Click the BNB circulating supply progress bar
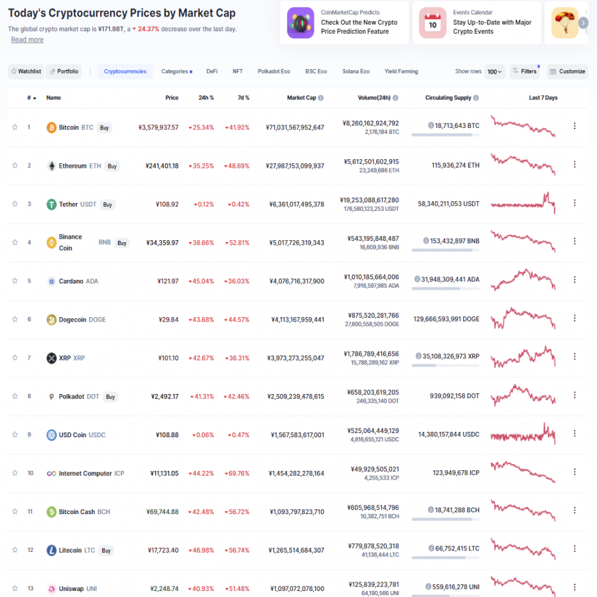The image size is (597, 597). pyautogui.click(x=445, y=250)
